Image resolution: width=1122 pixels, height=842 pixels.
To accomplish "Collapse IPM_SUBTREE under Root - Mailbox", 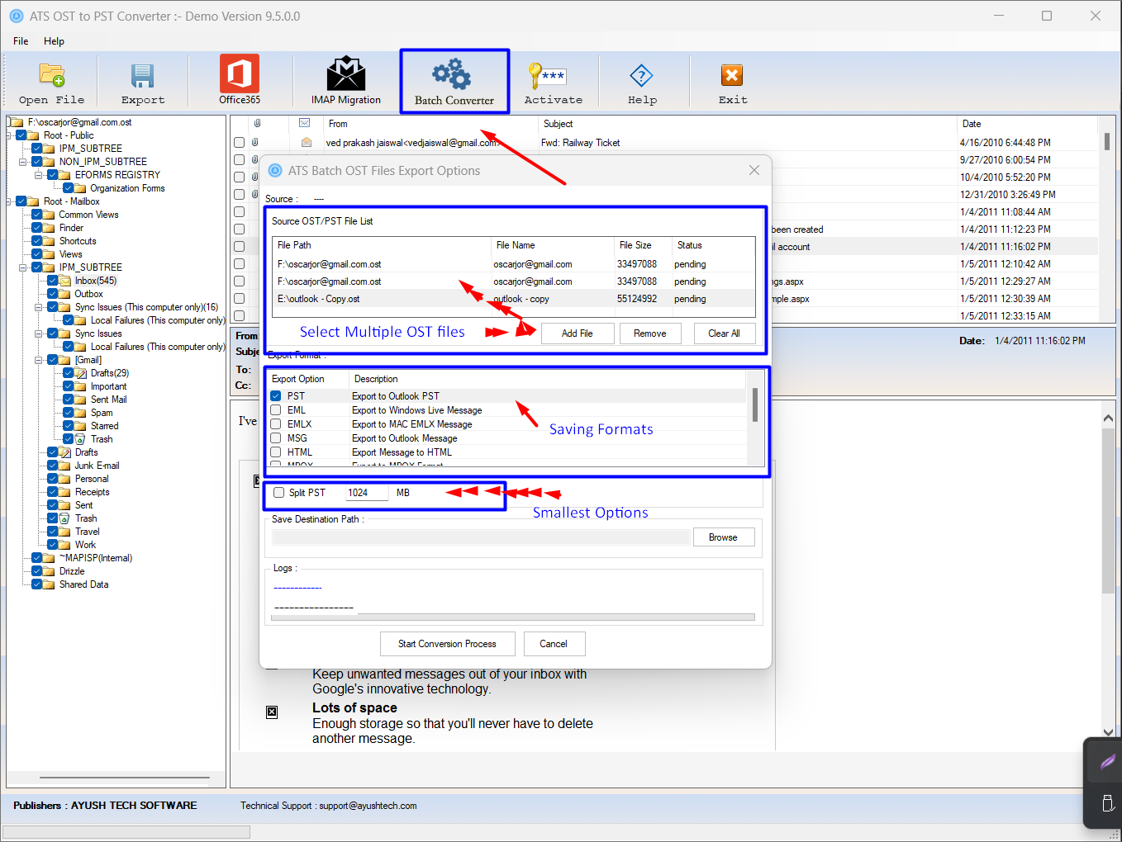I will point(23,267).
